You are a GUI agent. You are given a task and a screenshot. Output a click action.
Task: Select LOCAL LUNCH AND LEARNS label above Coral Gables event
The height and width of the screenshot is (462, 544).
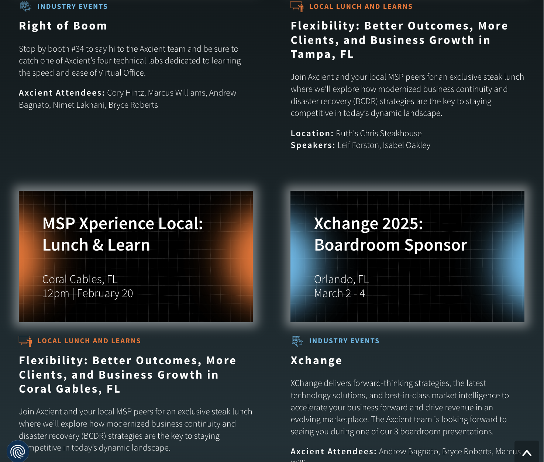click(89, 341)
